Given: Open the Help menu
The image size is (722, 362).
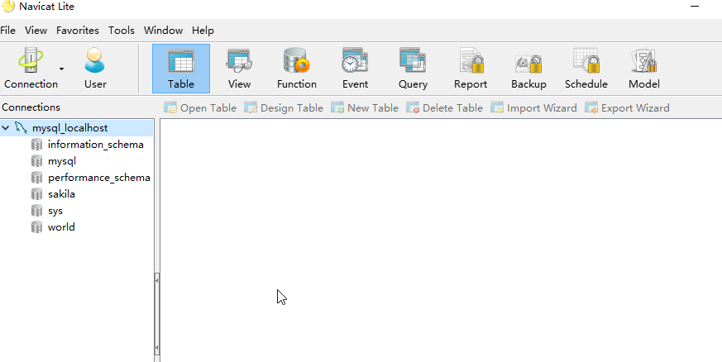Looking at the screenshot, I should click(x=203, y=31).
